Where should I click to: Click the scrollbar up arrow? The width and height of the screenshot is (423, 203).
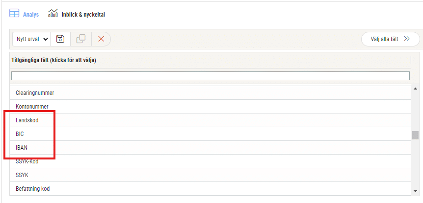415,89
